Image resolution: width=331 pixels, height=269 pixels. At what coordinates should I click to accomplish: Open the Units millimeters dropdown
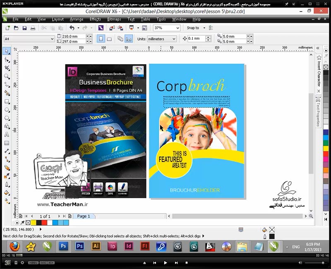pos(174,39)
